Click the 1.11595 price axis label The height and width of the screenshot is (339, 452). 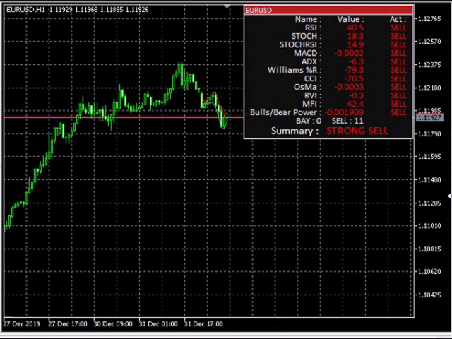click(429, 157)
